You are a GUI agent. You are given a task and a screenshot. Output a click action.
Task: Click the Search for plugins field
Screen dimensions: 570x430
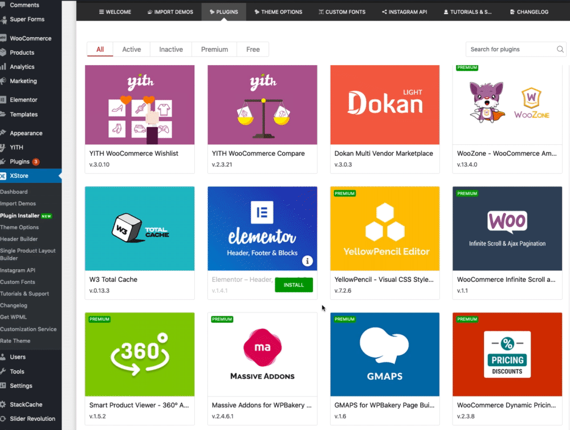coord(515,50)
